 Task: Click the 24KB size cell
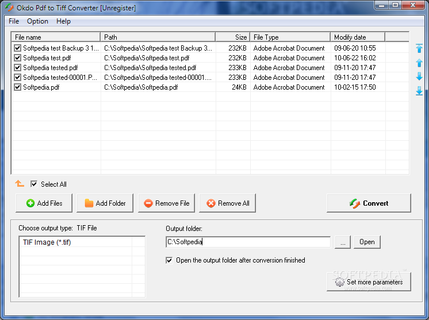(x=239, y=87)
